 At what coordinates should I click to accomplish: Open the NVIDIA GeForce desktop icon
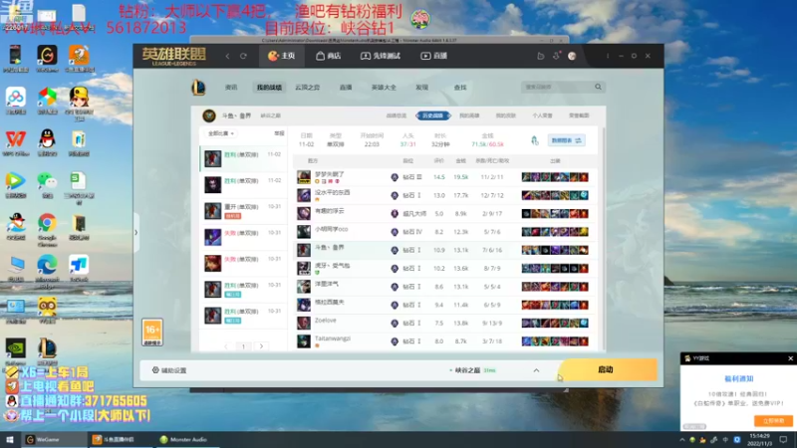pos(16,352)
